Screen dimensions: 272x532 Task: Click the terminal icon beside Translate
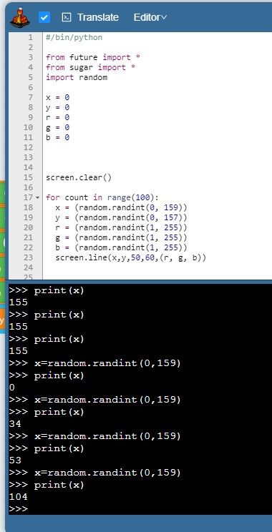coord(67,17)
